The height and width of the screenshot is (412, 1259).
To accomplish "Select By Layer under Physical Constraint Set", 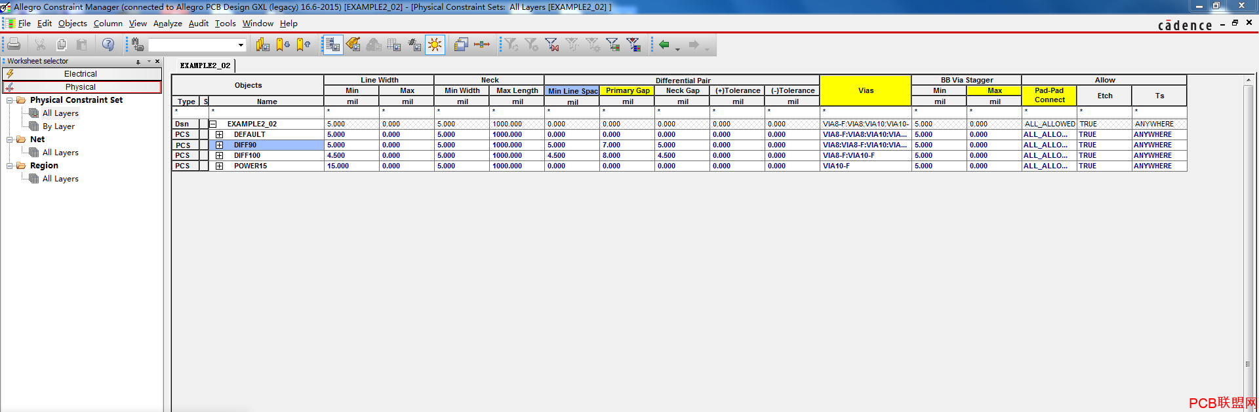I will (58, 126).
